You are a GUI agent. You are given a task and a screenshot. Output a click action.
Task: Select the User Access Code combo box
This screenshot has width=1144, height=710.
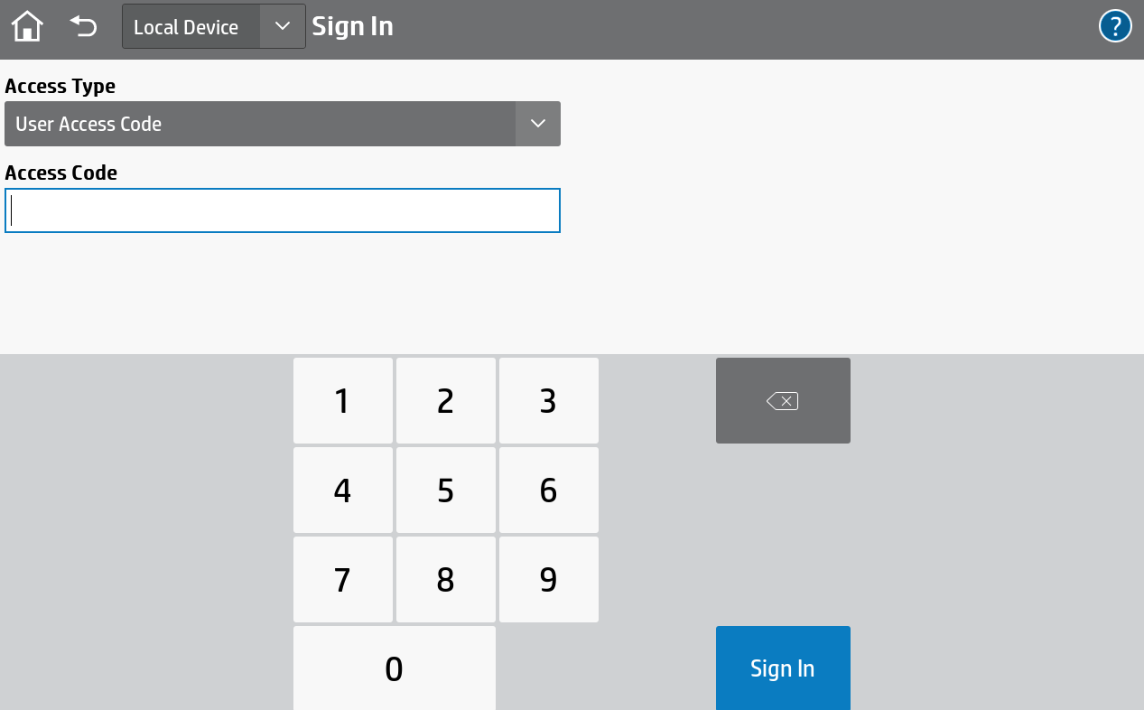260,124
